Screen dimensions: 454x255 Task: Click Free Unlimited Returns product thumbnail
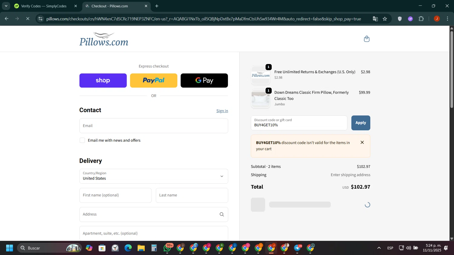pos(260,75)
